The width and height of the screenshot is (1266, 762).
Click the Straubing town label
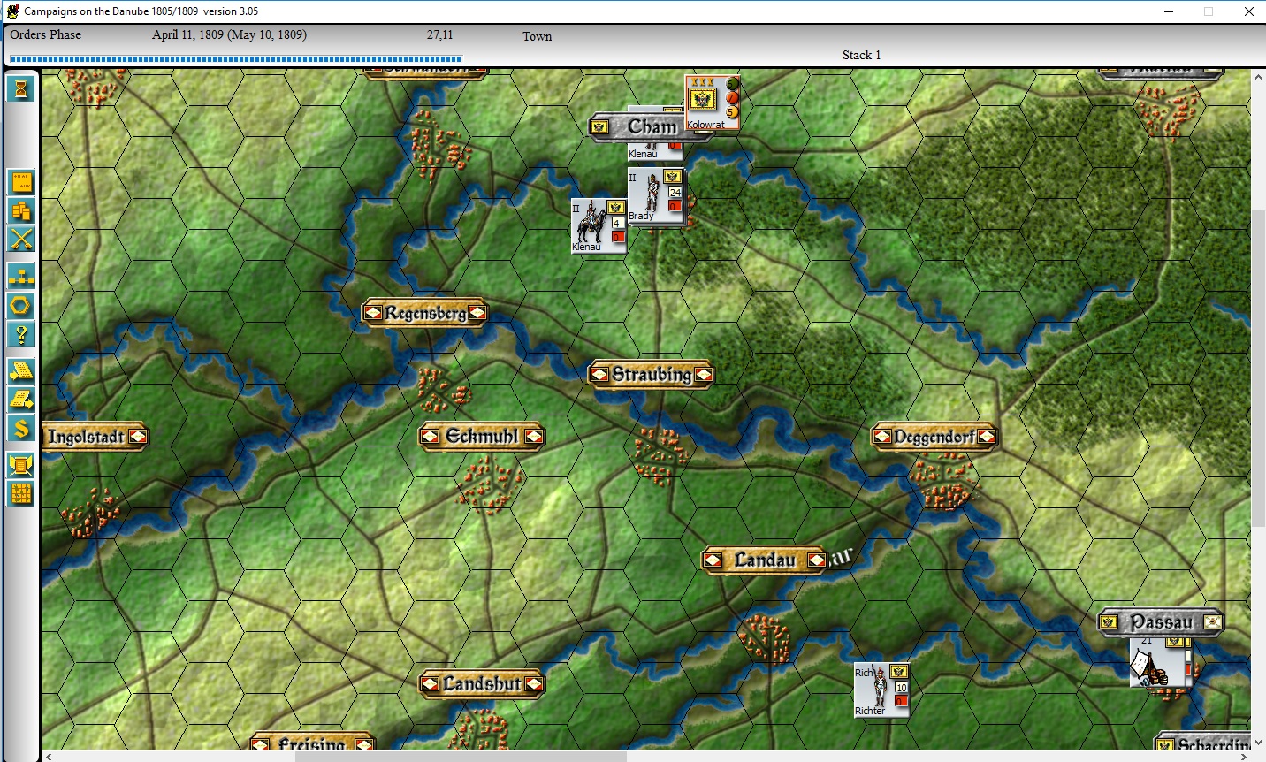[x=652, y=375]
